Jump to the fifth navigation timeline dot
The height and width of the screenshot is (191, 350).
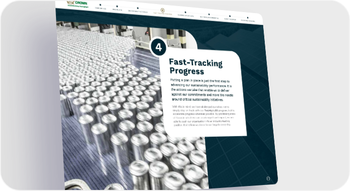click(x=186, y=12)
